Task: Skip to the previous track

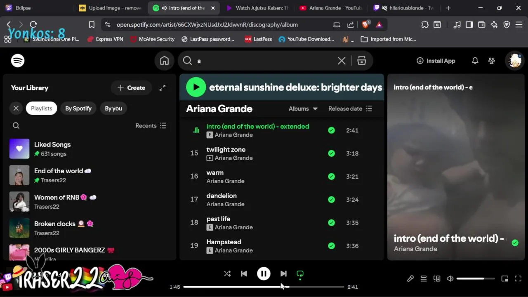Action: pyautogui.click(x=244, y=273)
